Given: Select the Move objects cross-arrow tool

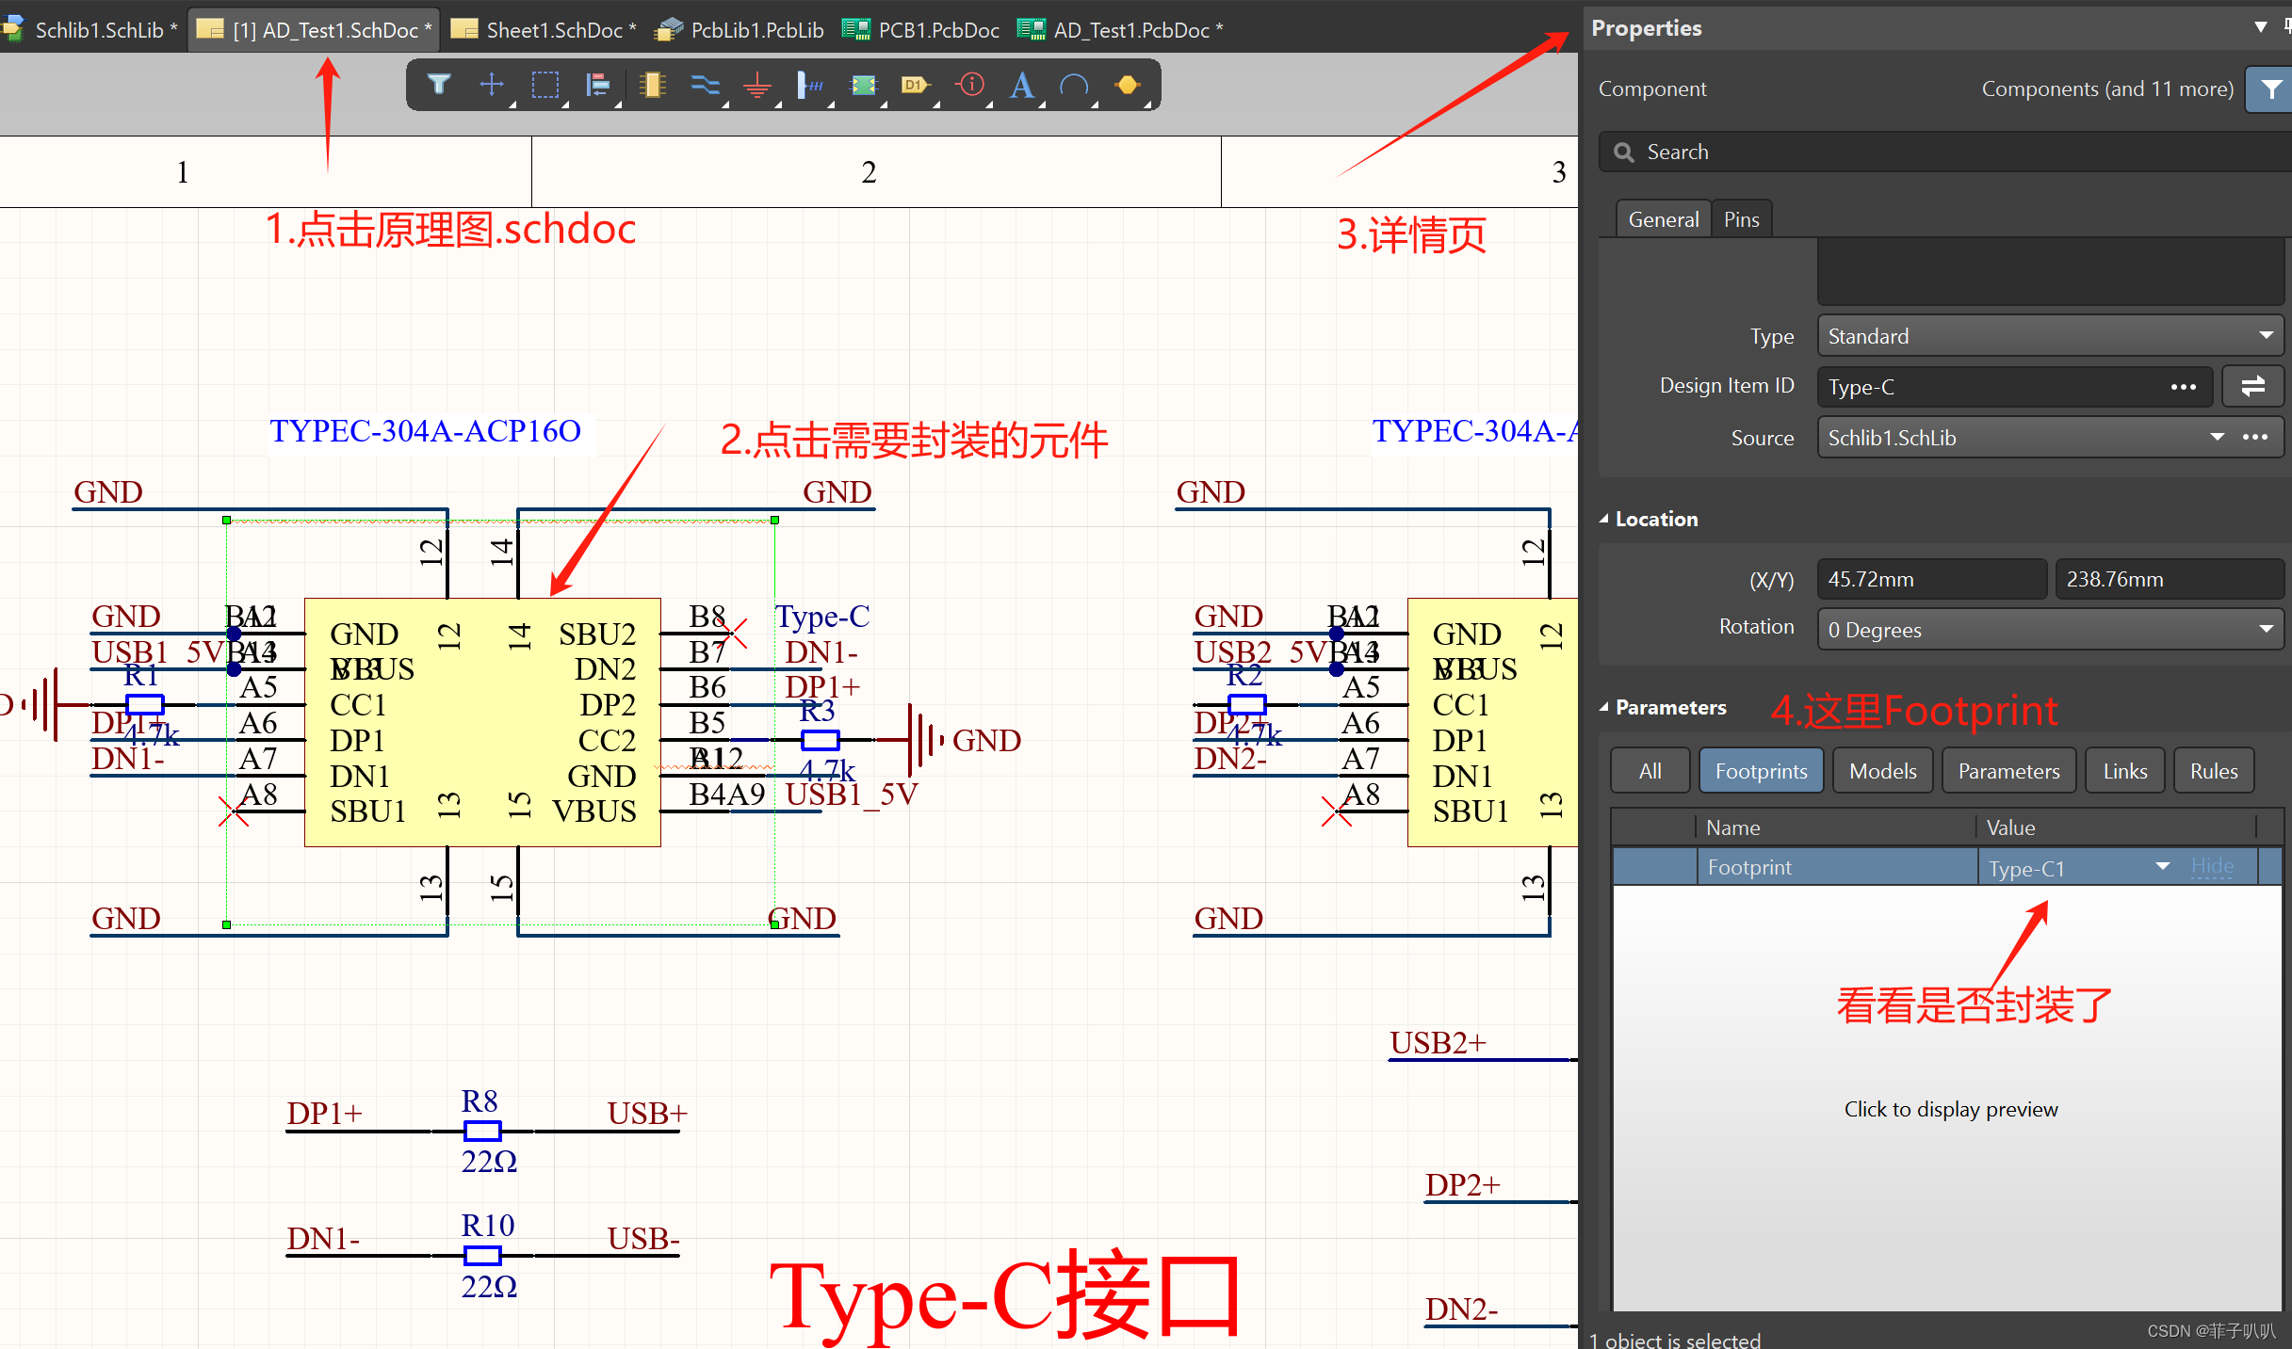Looking at the screenshot, I should tap(491, 85).
